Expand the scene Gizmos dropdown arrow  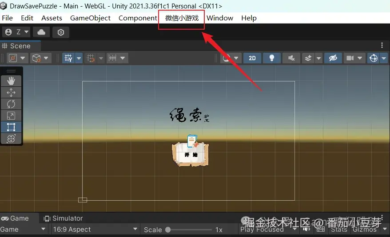pyautogui.click(x=384, y=58)
